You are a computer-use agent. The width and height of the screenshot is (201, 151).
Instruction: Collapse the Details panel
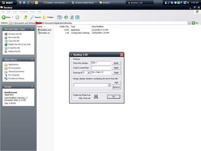pyautogui.click(x=32, y=87)
